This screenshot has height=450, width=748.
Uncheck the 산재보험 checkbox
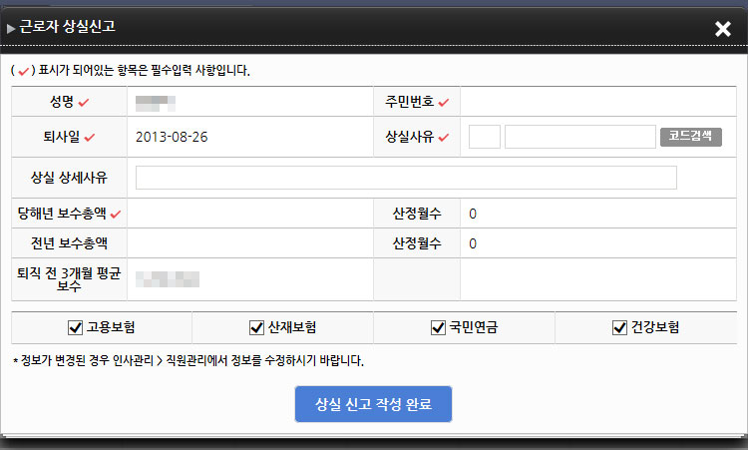pyautogui.click(x=256, y=327)
